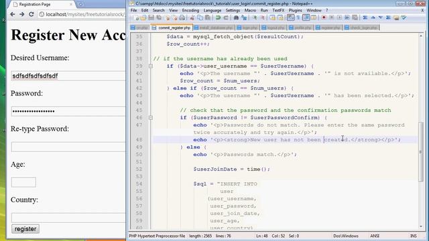Switch to the install_database.php tab
This screenshot has width=429, height=241.
214,28
